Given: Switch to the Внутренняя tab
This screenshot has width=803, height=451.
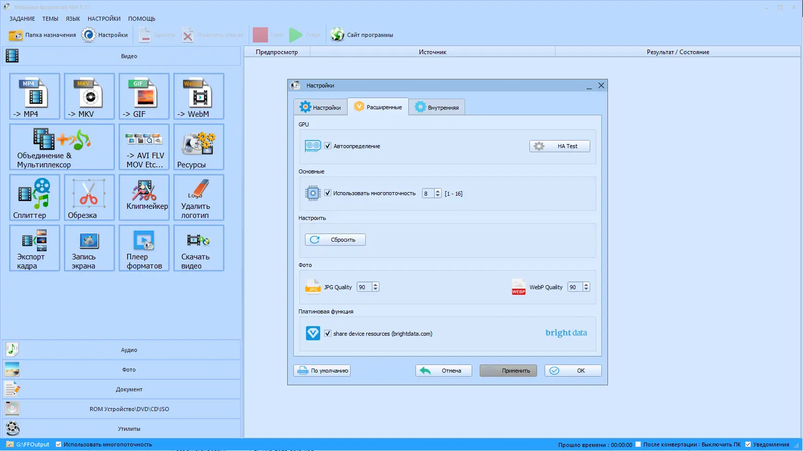Looking at the screenshot, I should coord(437,107).
